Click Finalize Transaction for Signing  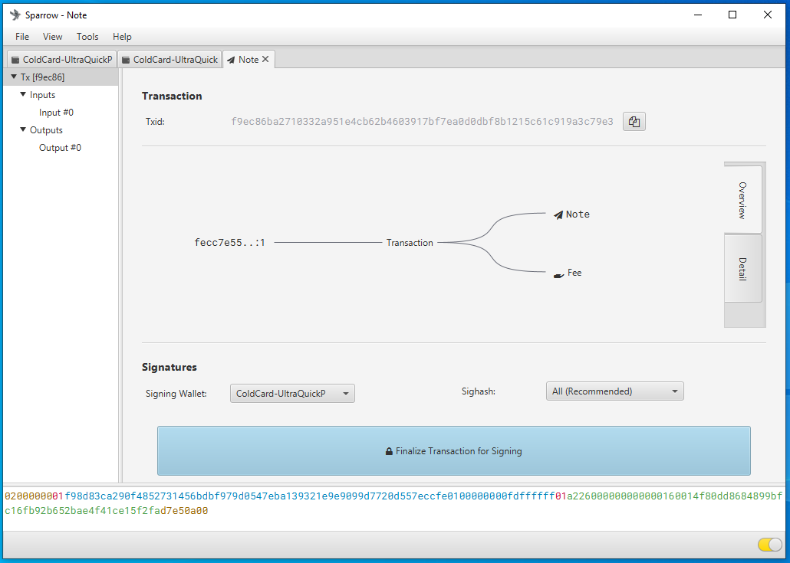(x=453, y=451)
